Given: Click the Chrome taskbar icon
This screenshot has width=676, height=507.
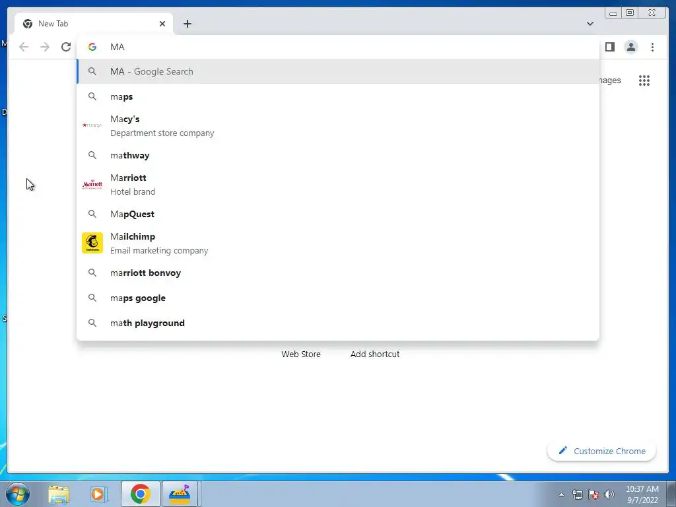Looking at the screenshot, I should tap(141, 494).
